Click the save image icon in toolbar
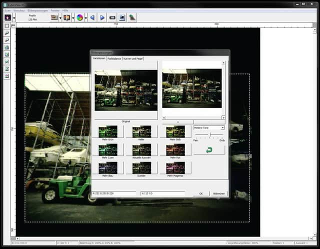The height and width of the screenshot is (249, 320). coord(122,17)
